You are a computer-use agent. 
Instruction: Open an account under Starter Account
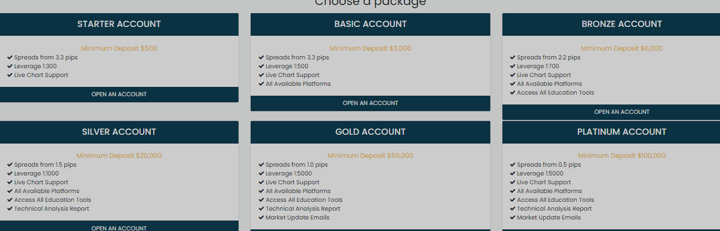coord(119,94)
